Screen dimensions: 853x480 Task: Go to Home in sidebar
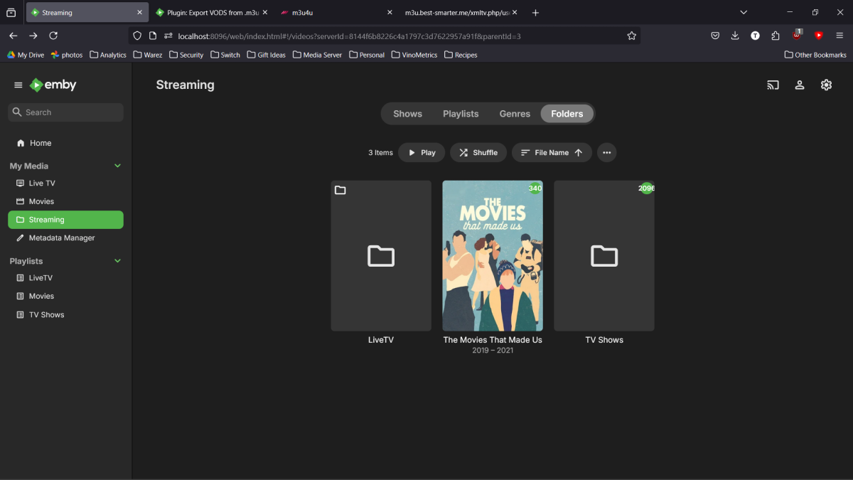65,143
